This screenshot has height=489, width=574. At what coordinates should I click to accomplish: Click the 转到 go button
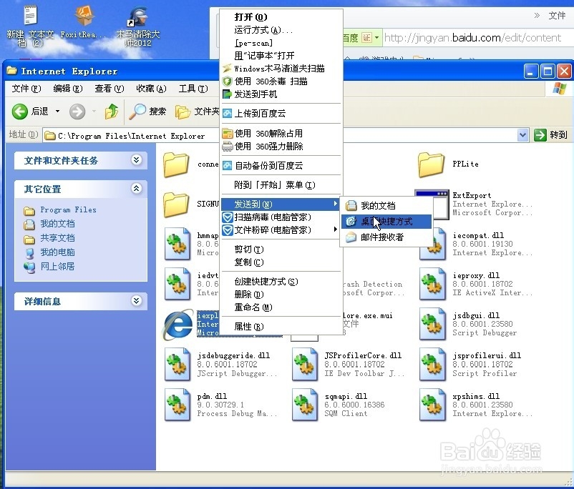point(551,135)
